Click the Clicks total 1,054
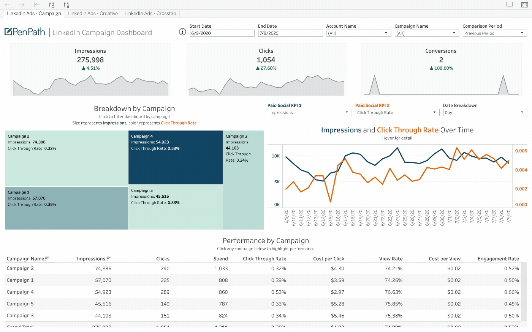The height and width of the screenshot is (332, 532). (266, 60)
